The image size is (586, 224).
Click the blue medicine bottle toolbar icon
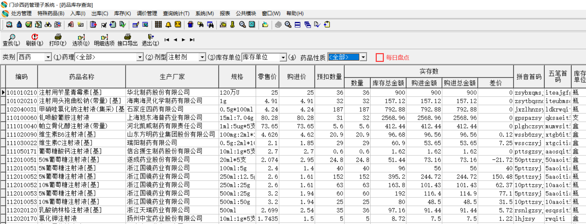[19, 25]
